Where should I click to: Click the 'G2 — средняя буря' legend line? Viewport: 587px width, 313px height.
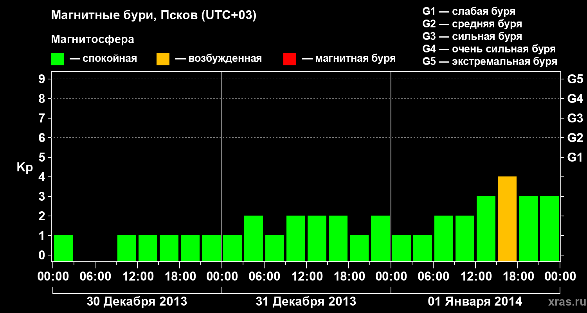tap(472, 24)
